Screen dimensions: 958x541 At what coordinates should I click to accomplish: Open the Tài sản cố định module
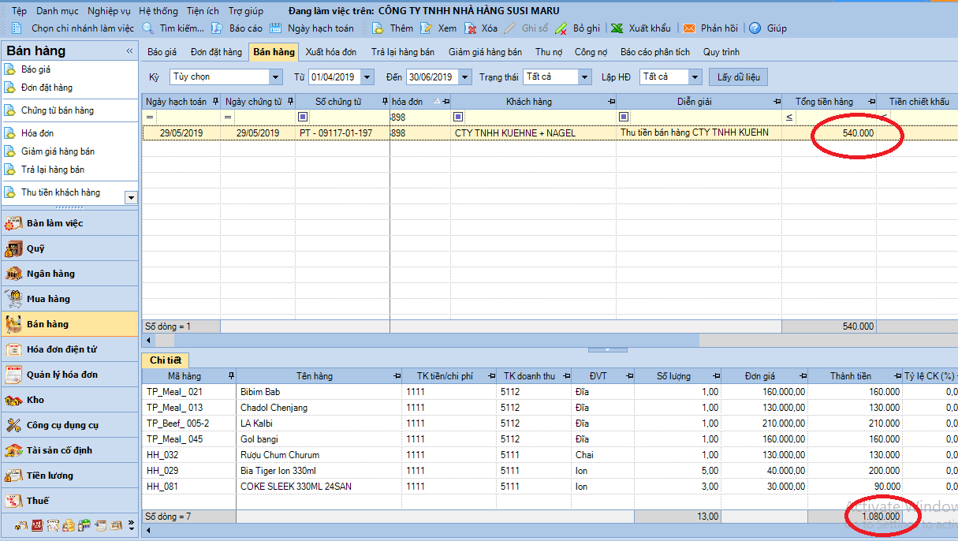click(x=69, y=450)
